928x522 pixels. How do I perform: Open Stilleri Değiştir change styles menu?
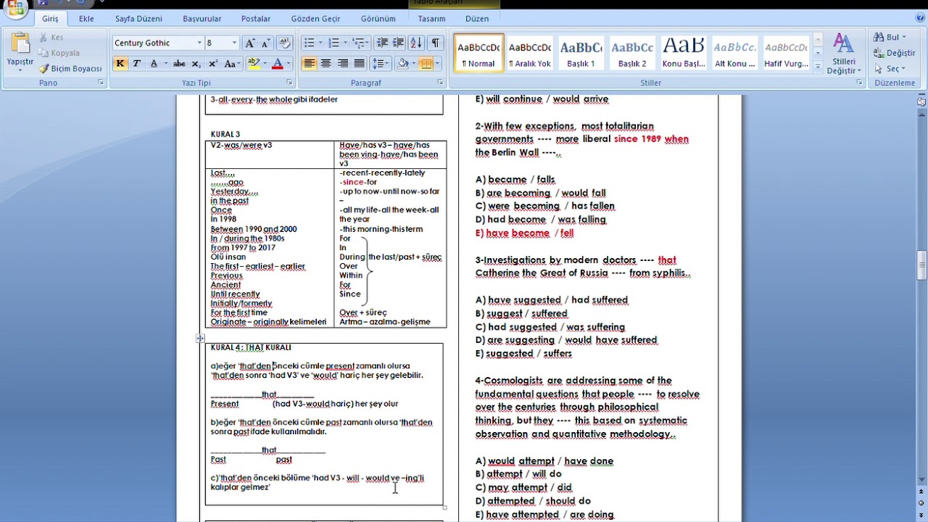843,54
